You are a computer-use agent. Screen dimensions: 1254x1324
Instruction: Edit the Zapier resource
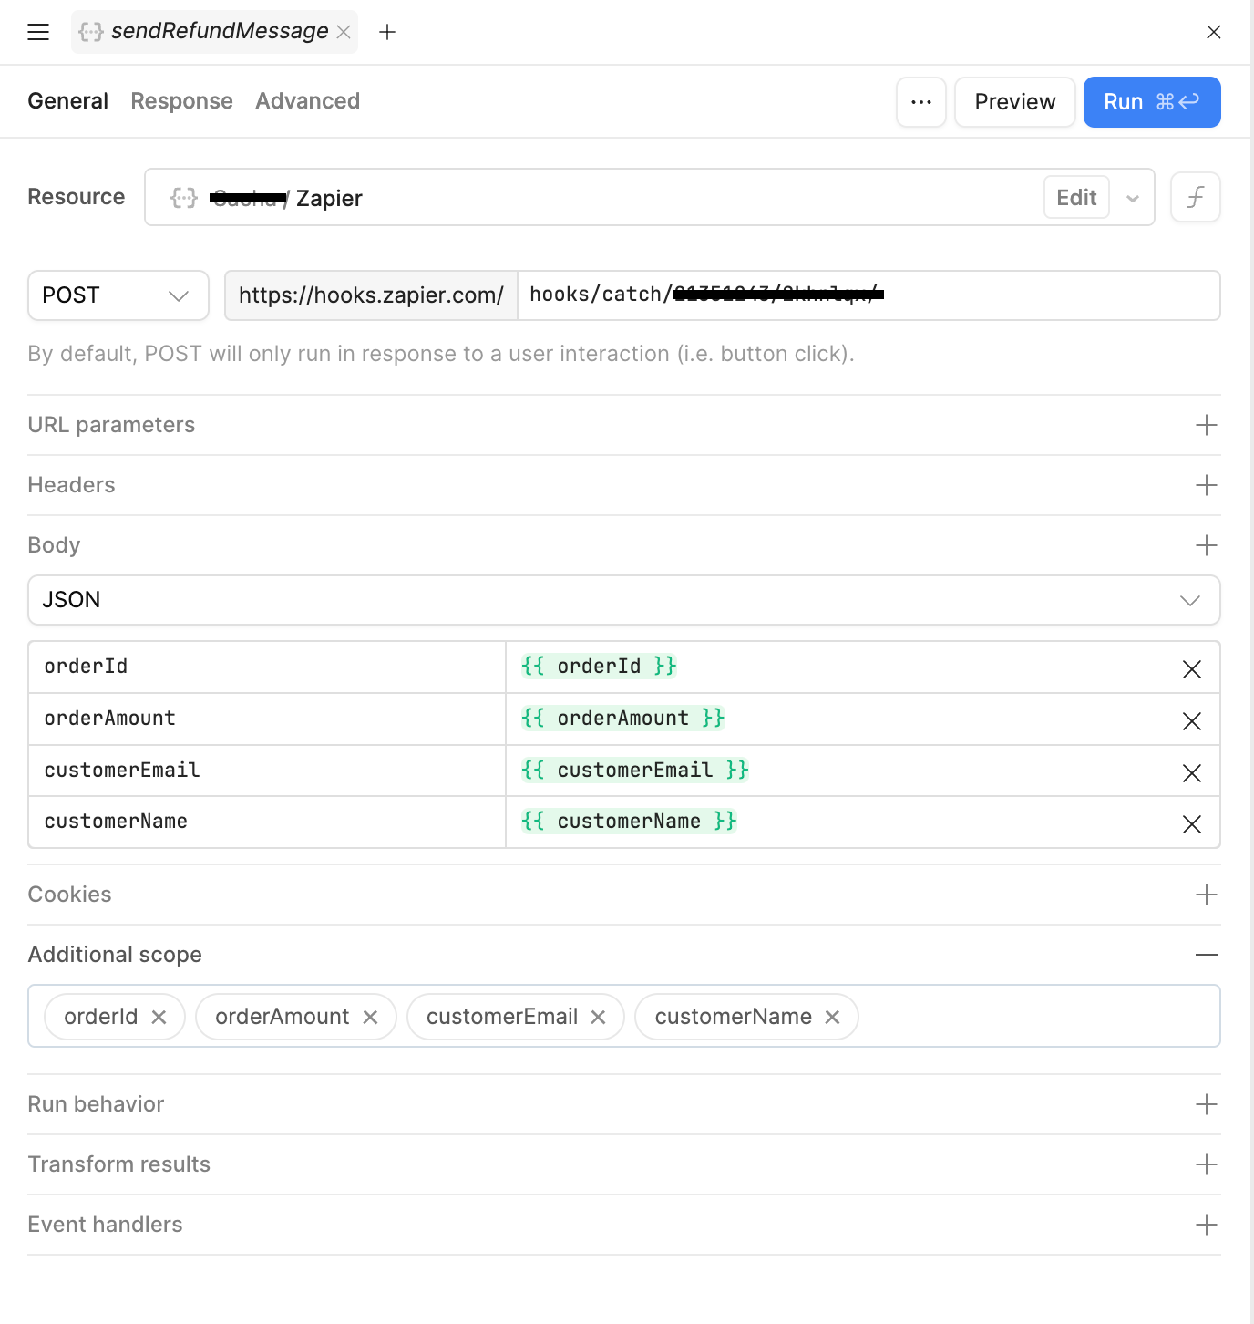1076,197
